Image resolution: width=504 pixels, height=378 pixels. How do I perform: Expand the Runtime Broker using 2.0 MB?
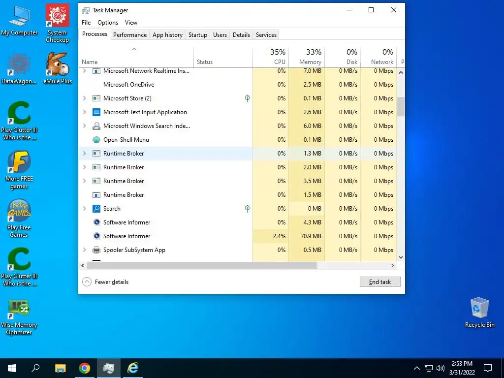point(85,167)
